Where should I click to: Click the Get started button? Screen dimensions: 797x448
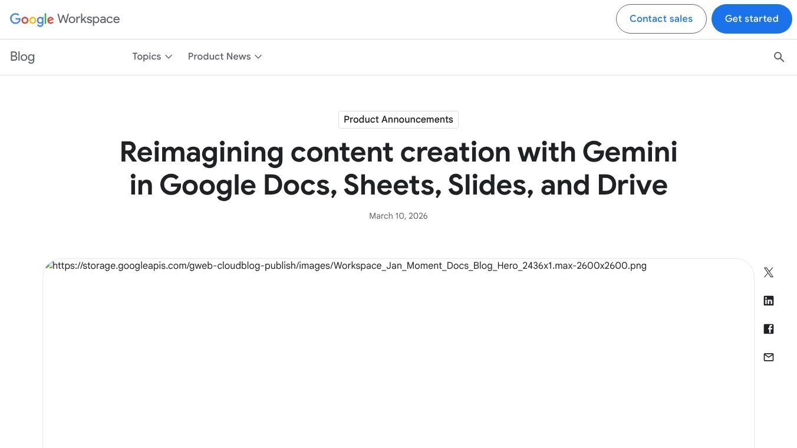pyautogui.click(x=752, y=18)
